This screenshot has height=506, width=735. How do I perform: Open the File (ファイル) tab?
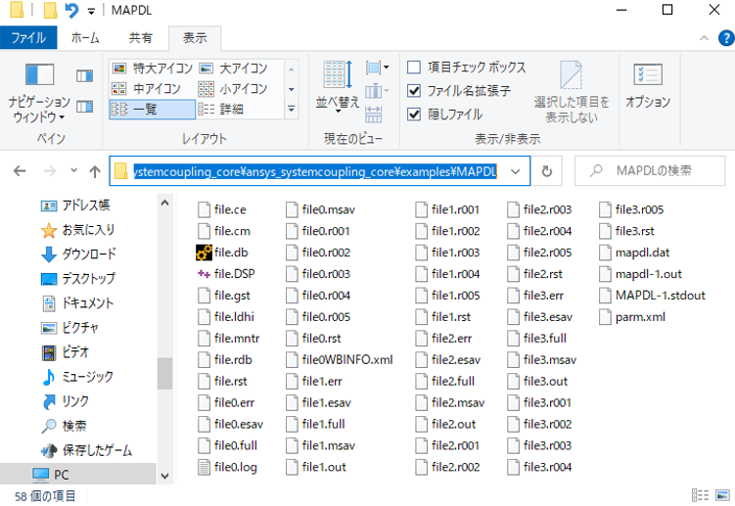coord(28,38)
